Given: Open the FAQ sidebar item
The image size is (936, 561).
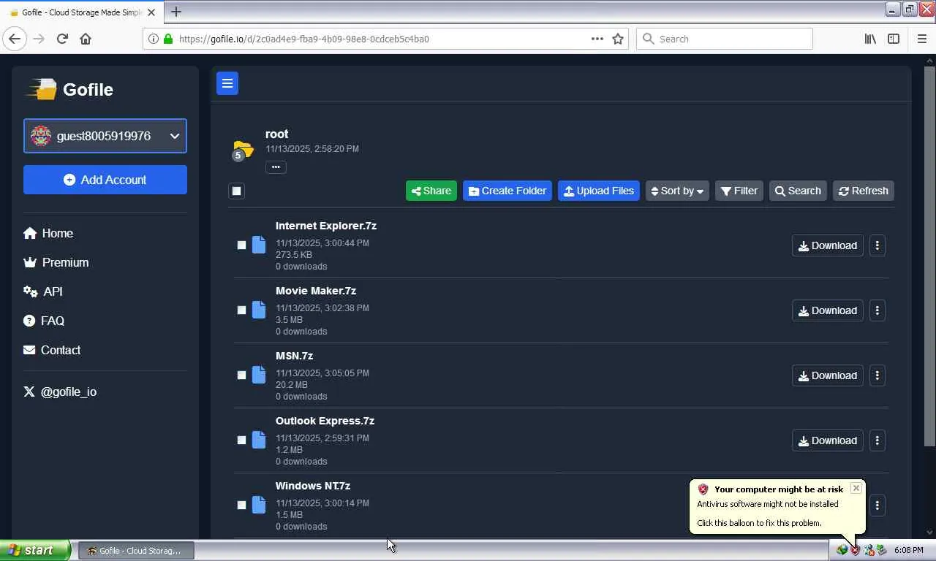Looking at the screenshot, I should pyautogui.click(x=44, y=321).
